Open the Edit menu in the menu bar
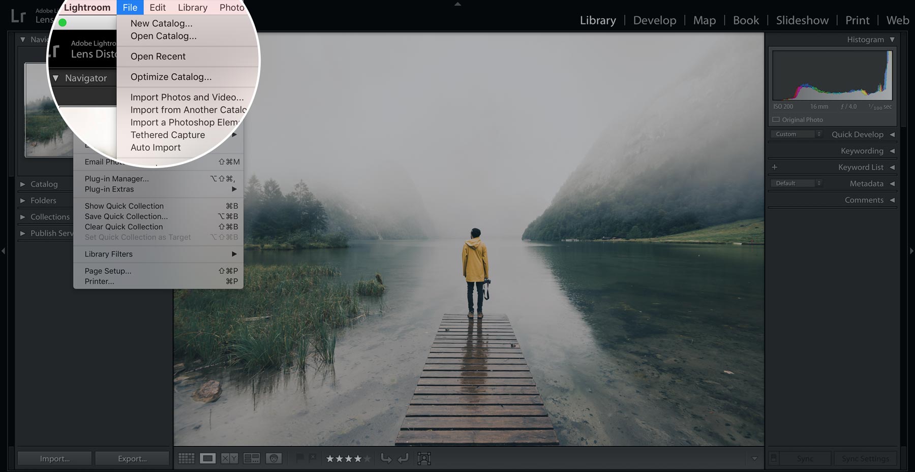Image resolution: width=915 pixels, height=472 pixels. click(158, 7)
